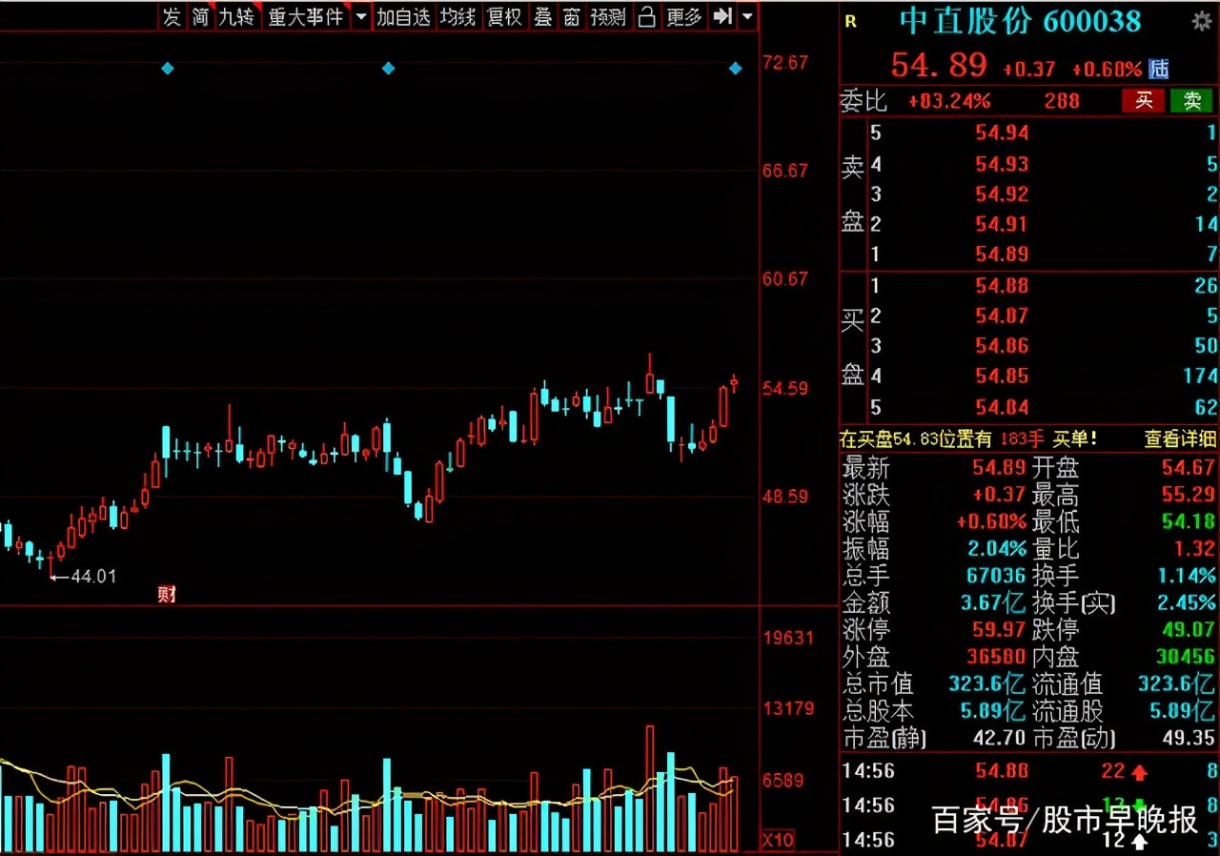Screen dimensions: 1220x856
Task: Open the 更多 (more) dropdown
Action: tap(683, 16)
